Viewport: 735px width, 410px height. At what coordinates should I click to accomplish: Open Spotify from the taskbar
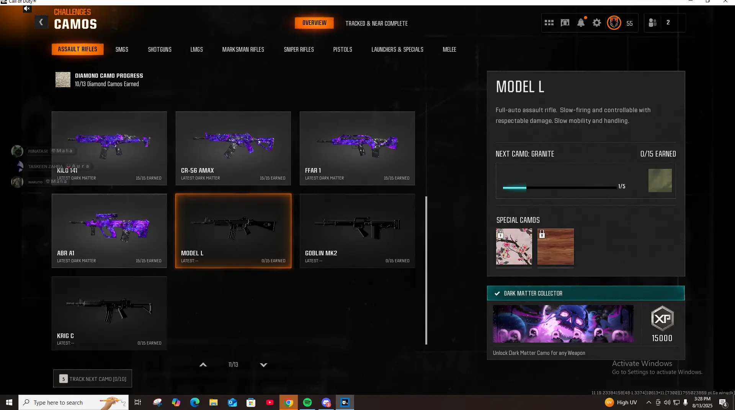tap(307, 402)
